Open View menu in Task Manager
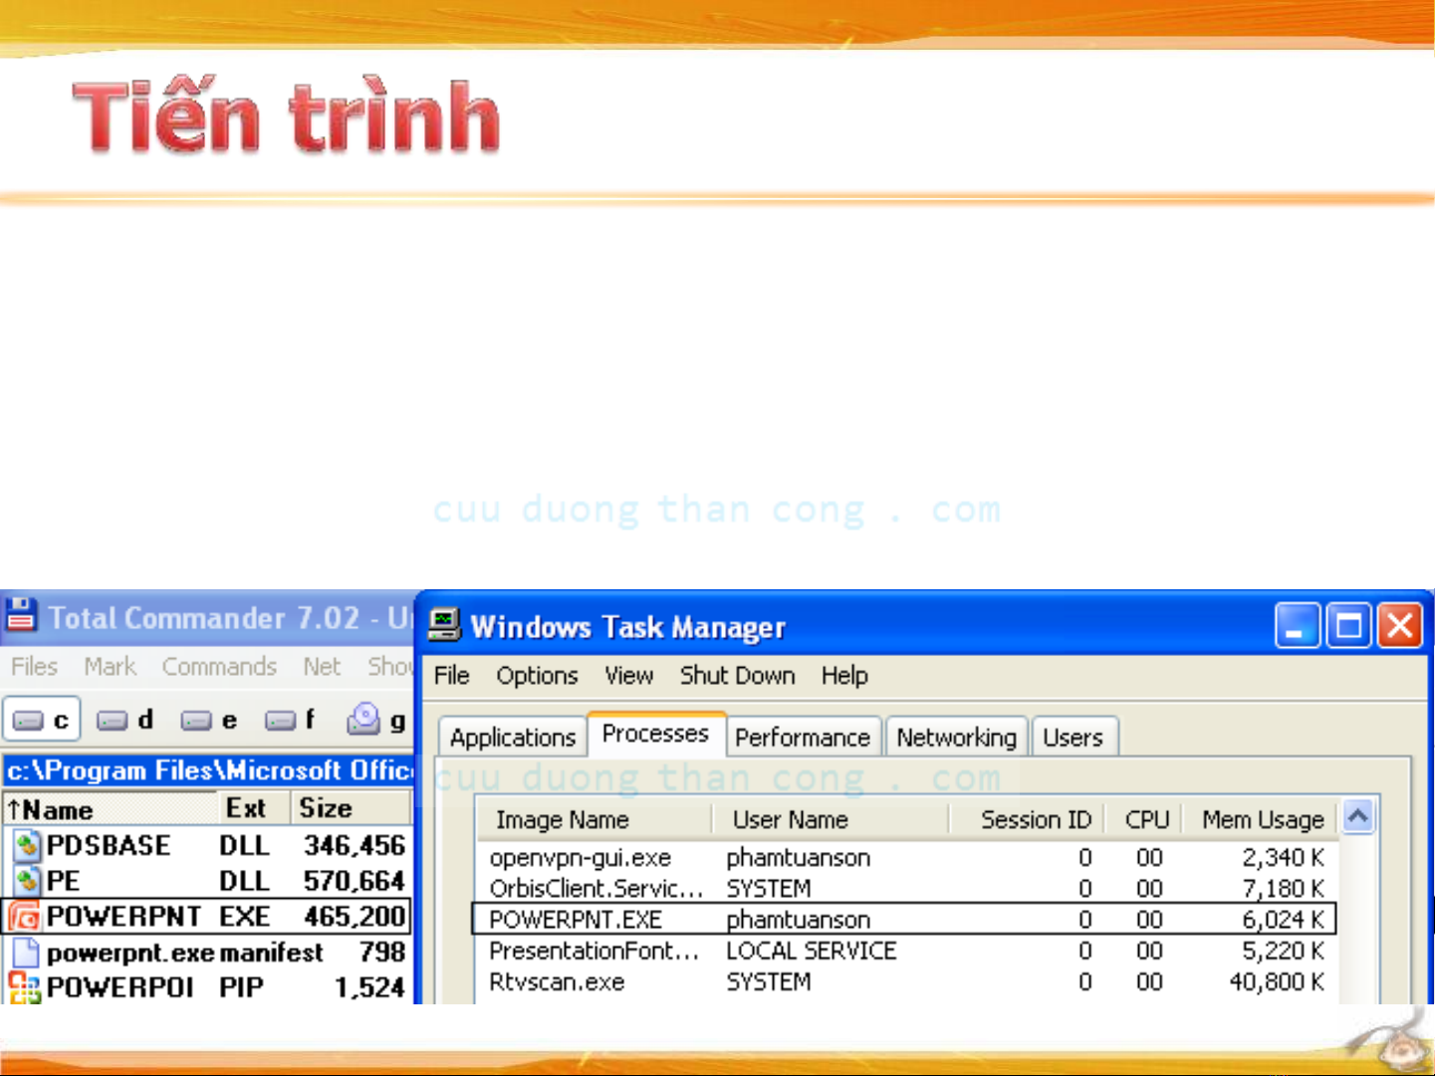This screenshot has height=1076, width=1435. click(x=628, y=675)
